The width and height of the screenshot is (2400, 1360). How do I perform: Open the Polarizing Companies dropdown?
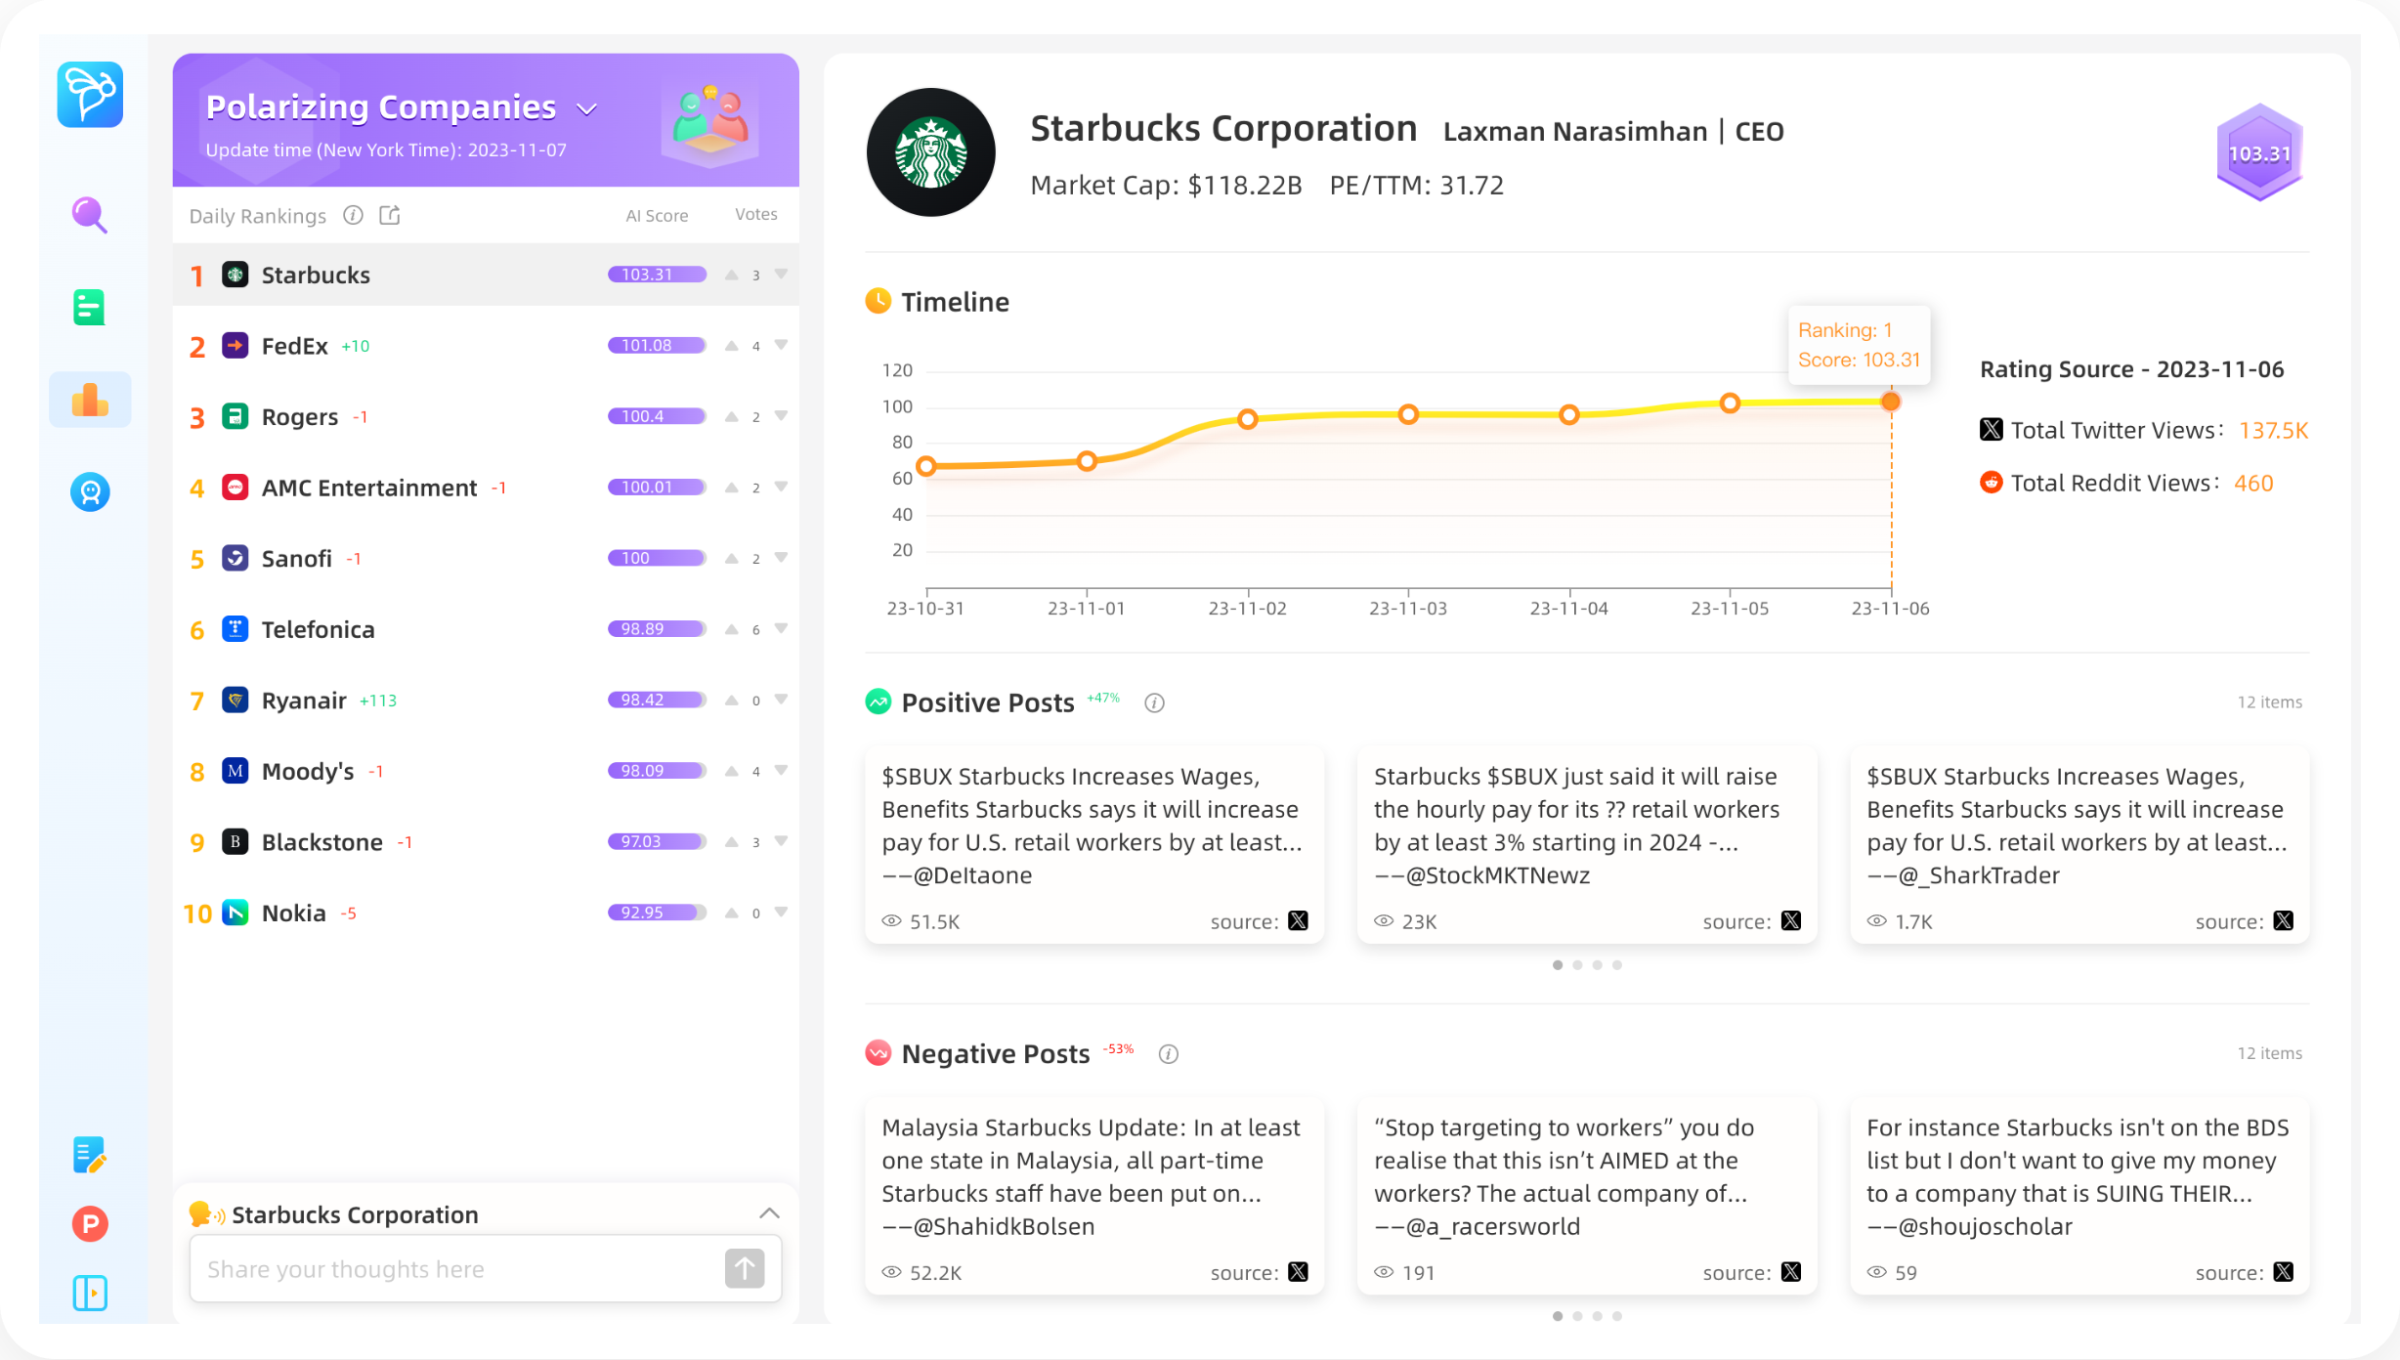coord(586,108)
